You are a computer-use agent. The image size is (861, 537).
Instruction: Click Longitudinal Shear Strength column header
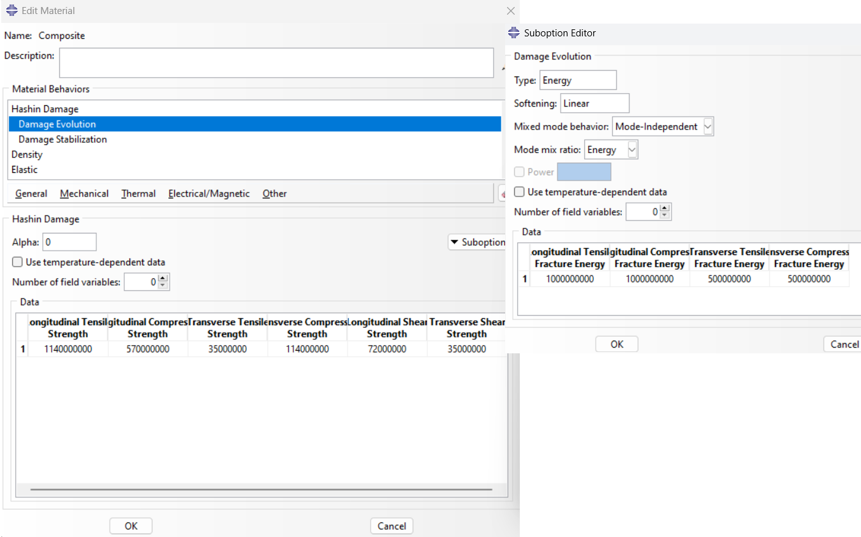387,328
